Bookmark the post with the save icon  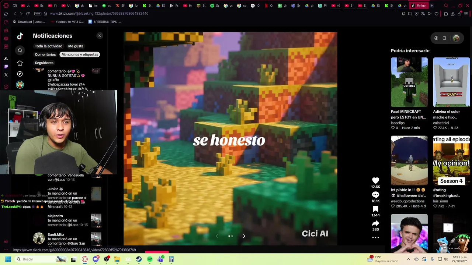click(375, 209)
